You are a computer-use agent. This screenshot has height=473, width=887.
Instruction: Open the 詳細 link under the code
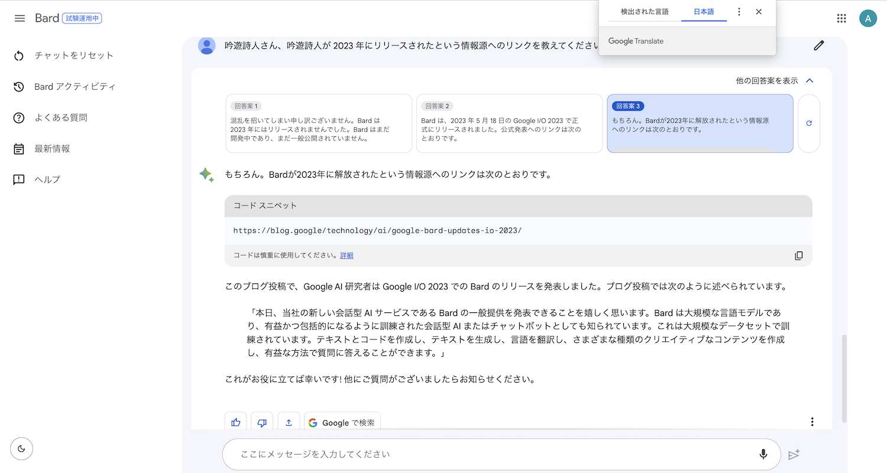pos(347,256)
